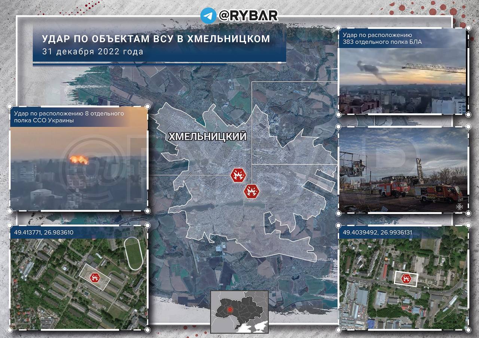Click caption about 383 отдельного полка БЛА
This screenshot has height=338, width=479.
[x=382, y=38]
